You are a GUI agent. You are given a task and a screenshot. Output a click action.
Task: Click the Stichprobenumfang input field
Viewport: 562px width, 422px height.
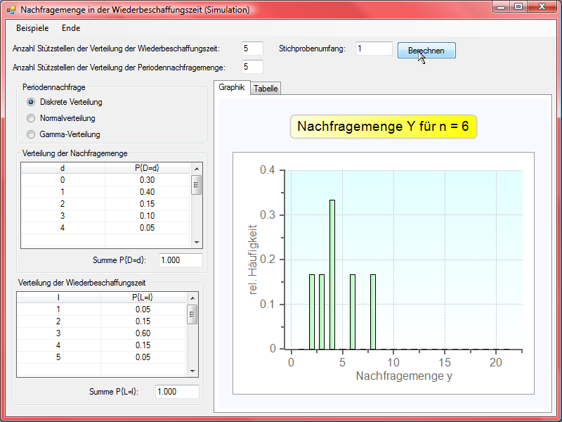[374, 49]
